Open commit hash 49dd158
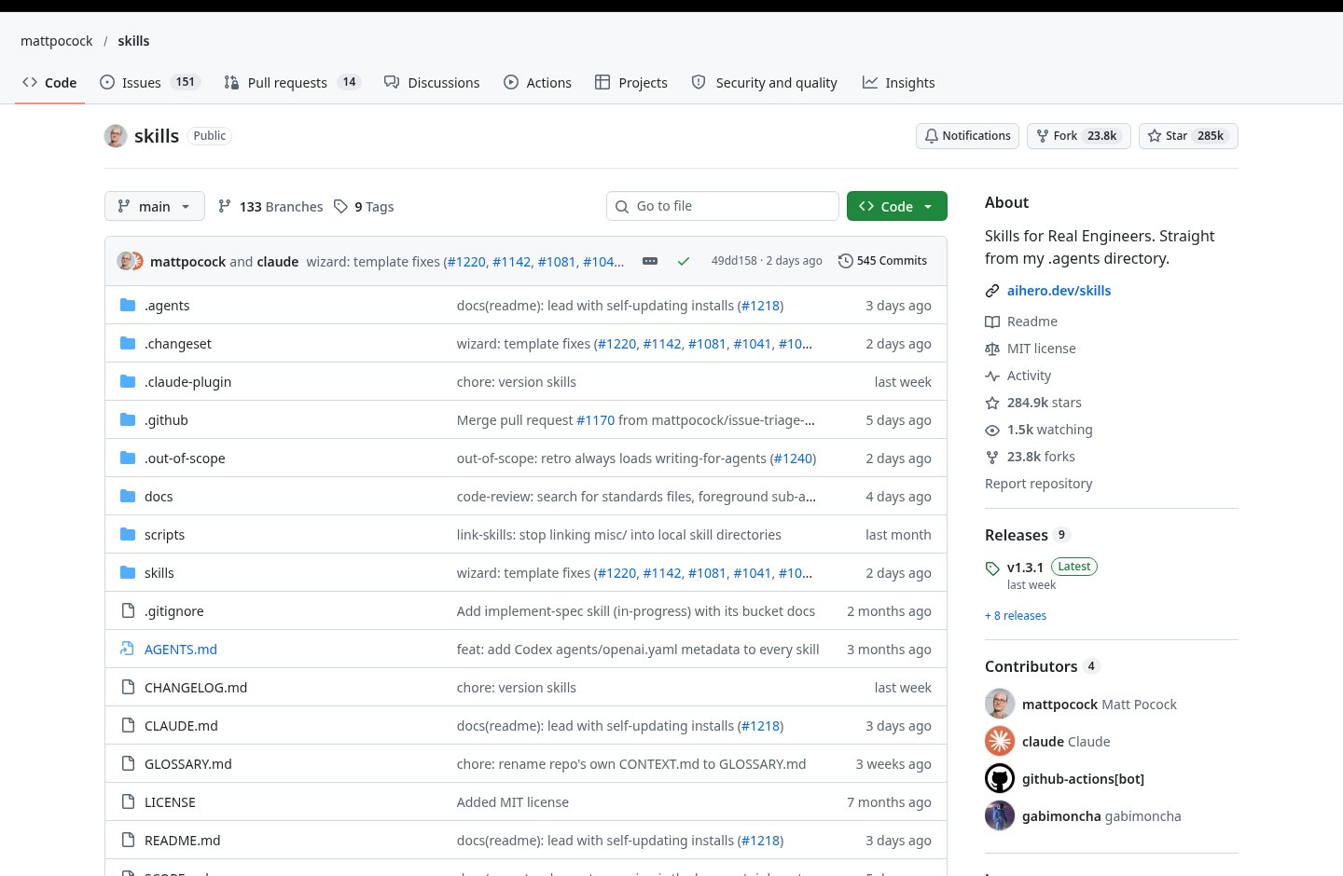 click(734, 261)
